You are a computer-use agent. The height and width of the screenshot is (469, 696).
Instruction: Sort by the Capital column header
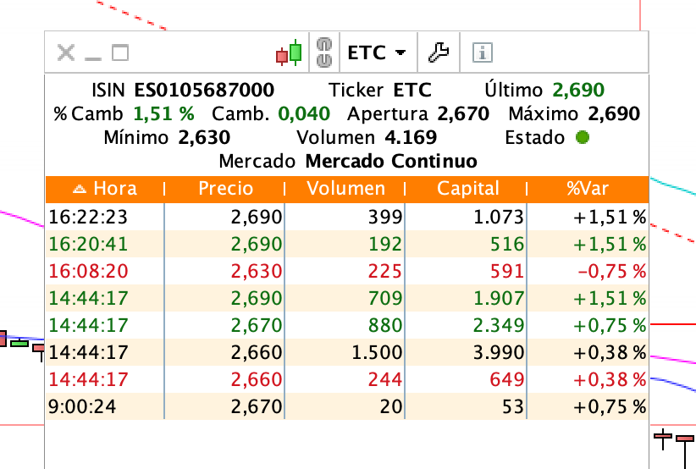[x=466, y=189]
